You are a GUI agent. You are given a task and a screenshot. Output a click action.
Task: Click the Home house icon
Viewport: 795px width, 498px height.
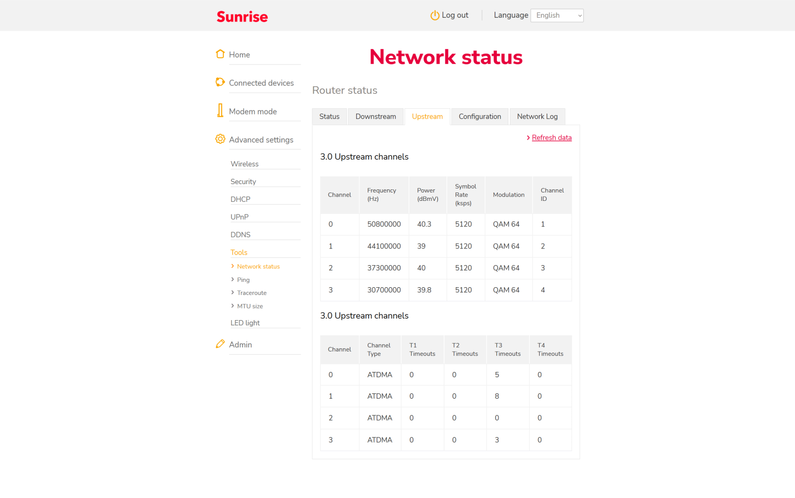tap(220, 54)
